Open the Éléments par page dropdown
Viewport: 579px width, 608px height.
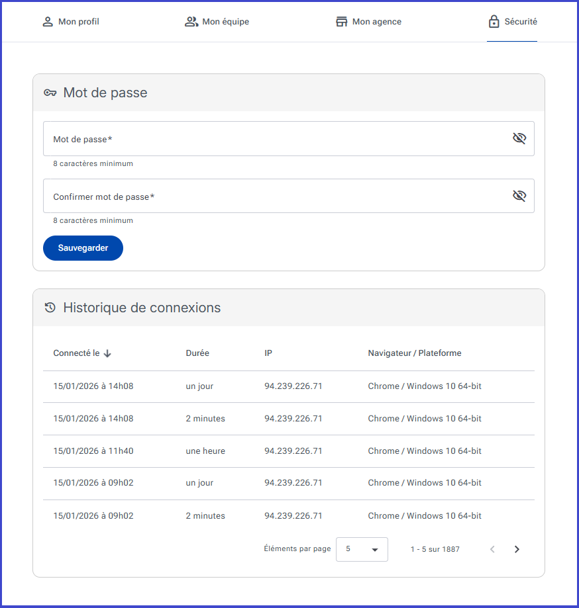click(362, 549)
